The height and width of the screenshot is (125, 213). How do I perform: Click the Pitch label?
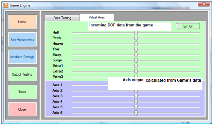pyautogui.click(x=57, y=38)
